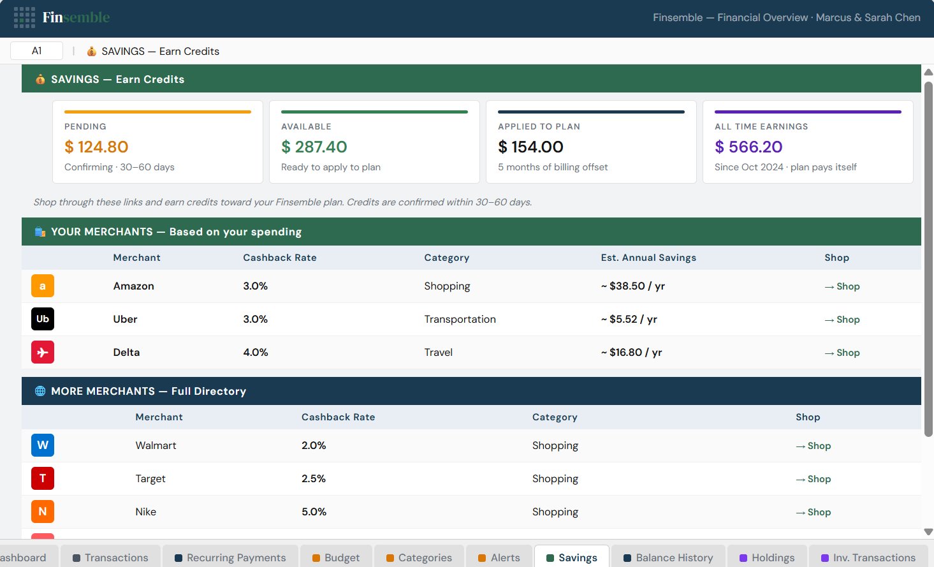
Task: Switch to the Transactions tab
Action: point(110,557)
